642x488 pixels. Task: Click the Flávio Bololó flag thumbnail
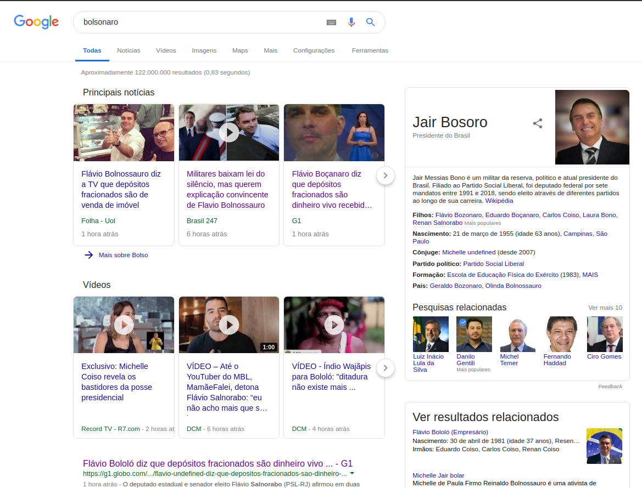[604, 446]
